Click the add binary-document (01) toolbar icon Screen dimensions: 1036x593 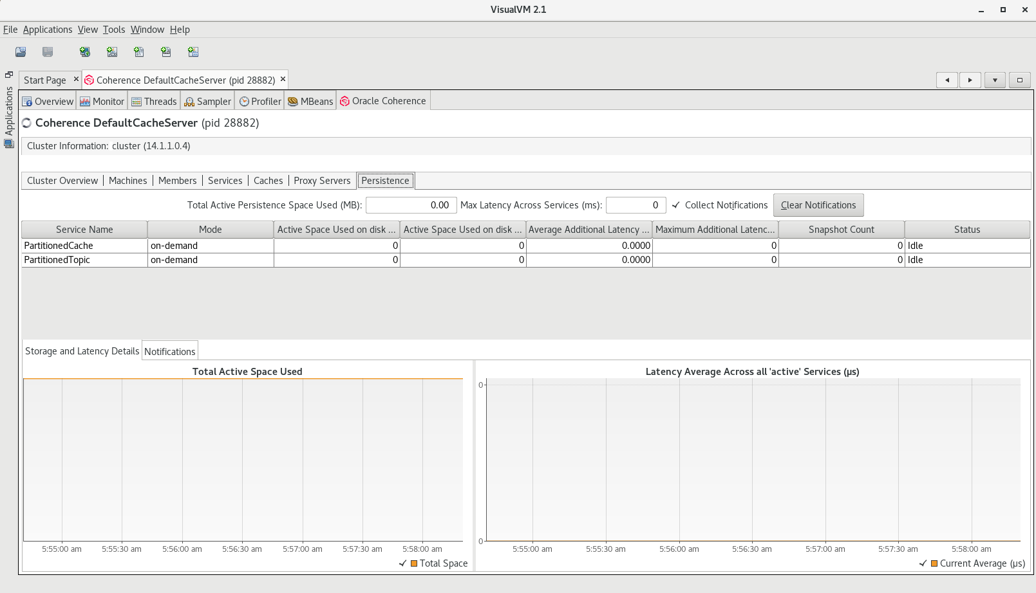[x=139, y=52]
